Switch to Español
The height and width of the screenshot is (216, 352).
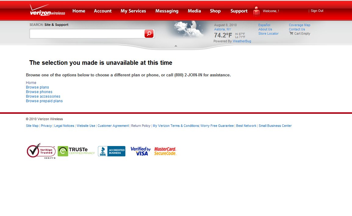264,25
